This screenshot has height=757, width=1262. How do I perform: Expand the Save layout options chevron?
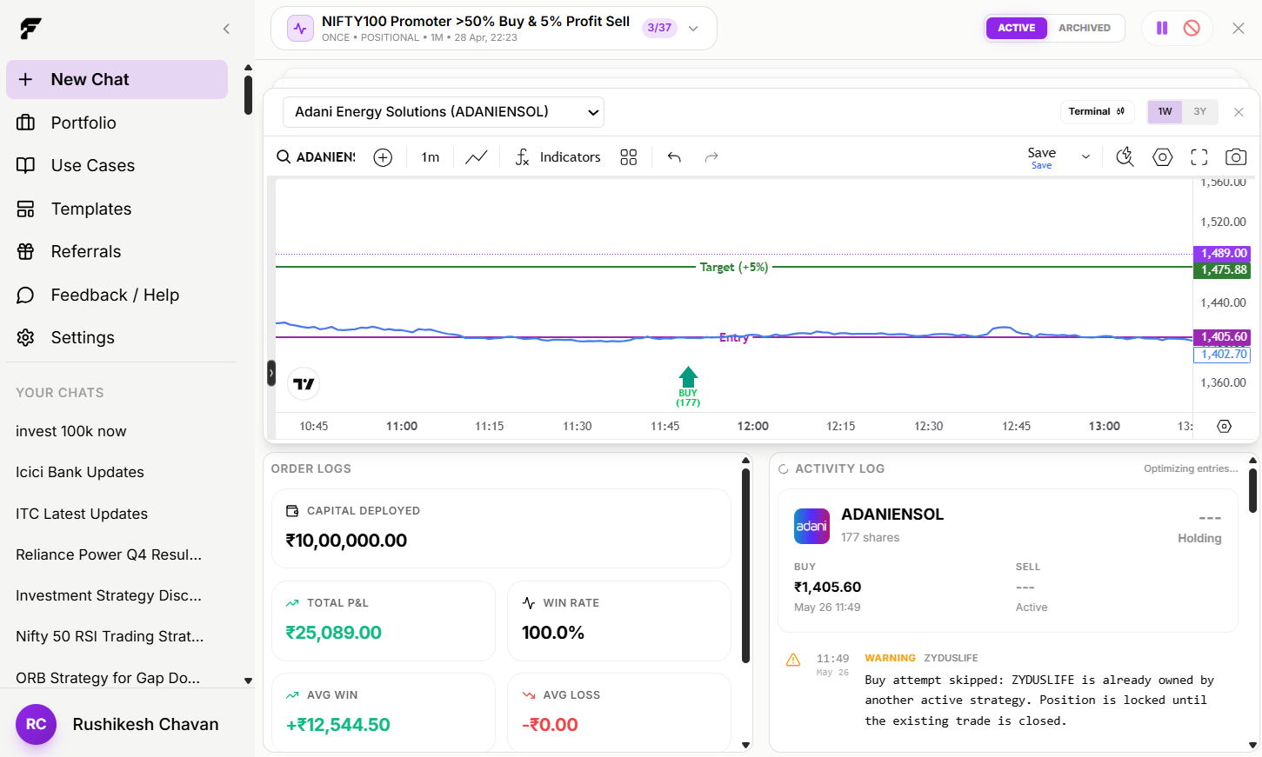click(1085, 157)
